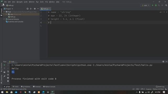The height and width of the screenshot is (94, 168).
Task: Open the Tools menu
Action: pos(42,2)
